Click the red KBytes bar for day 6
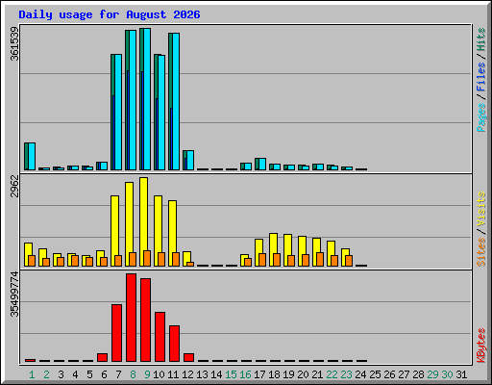Viewport: 492px width, 385px height. tap(103, 358)
